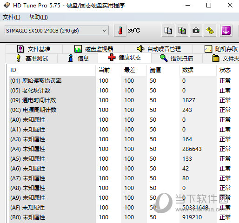Image resolution: width=239 pixels, height=223 pixels.
Task: Click the thermometer temperature icon
Action: tap(120, 31)
